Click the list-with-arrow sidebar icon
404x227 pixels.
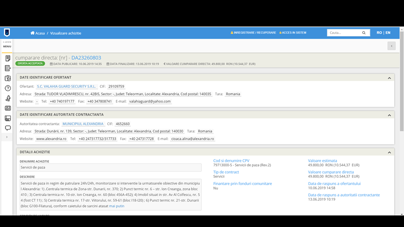[8, 68]
